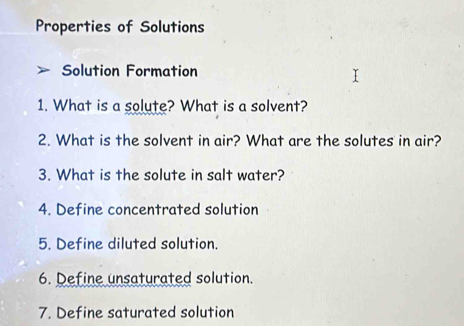Click the word 'Formation' in the heading
This screenshot has height=326, width=464.
tap(162, 71)
